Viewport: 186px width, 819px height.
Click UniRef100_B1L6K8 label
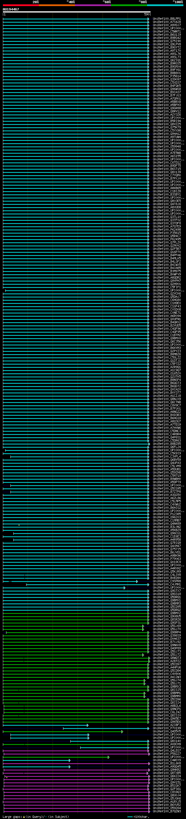tap(167, 764)
